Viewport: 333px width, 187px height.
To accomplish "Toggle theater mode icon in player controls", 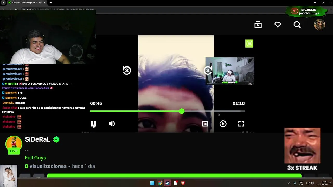I will pos(205,124).
